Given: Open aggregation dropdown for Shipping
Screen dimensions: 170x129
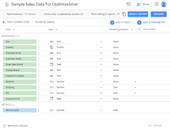Looking at the screenshot, I should point(135,87).
